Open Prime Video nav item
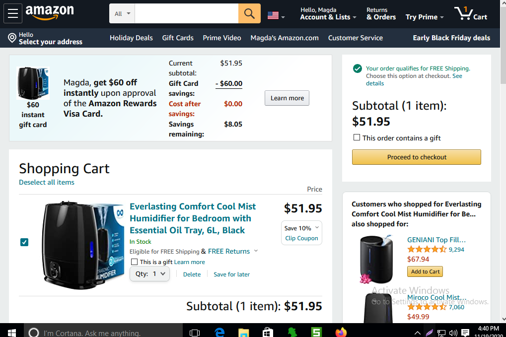The width and height of the screenshot is (506, 337). pos(221,38)
